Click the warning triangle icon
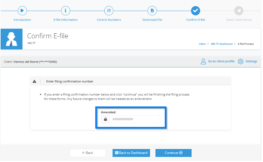Image resolution: width=263 pixels, height=162 pixels. tap(34, 81)
